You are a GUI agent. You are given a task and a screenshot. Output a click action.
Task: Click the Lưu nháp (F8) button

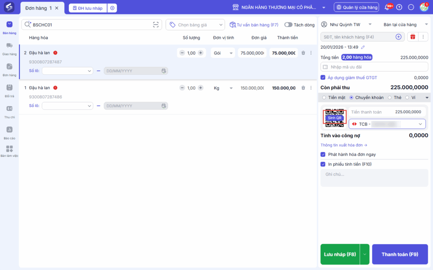pyautogui.click(x=340, y=254)
